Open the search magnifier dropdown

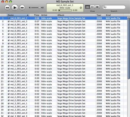point(105,7)
